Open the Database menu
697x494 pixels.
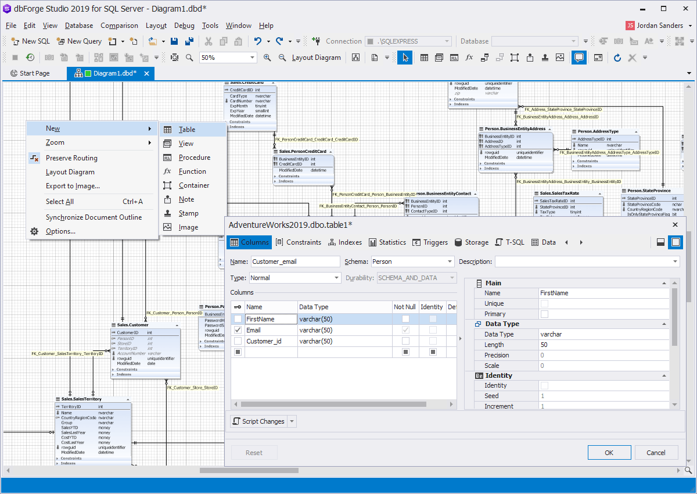(x=78, y=26)
